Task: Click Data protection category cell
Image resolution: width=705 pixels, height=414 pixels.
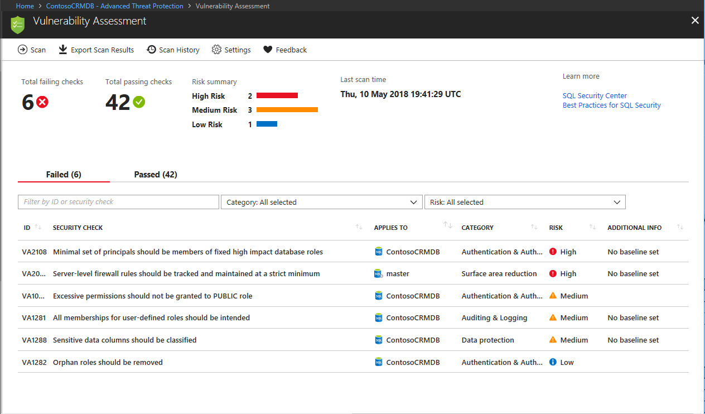Action: pos(488,340)
